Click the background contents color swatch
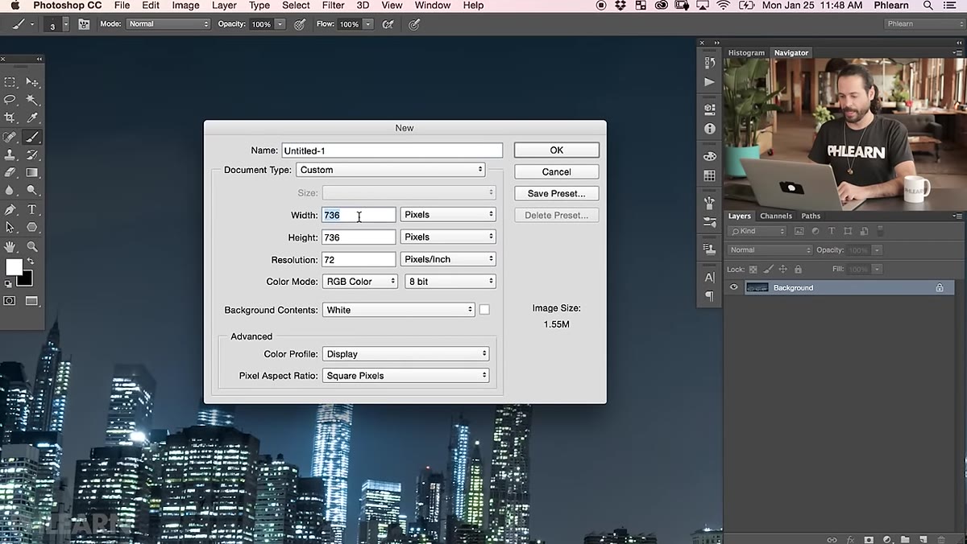This screenshot has height=544, width=967. coord(484,310)
